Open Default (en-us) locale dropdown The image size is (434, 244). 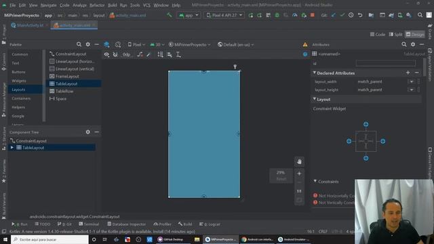click(x=236, y=45)
